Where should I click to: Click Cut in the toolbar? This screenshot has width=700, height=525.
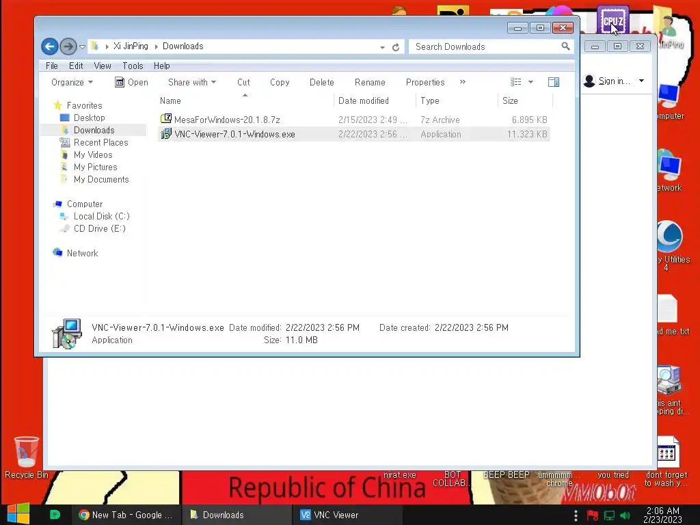[x=243, y=82]
